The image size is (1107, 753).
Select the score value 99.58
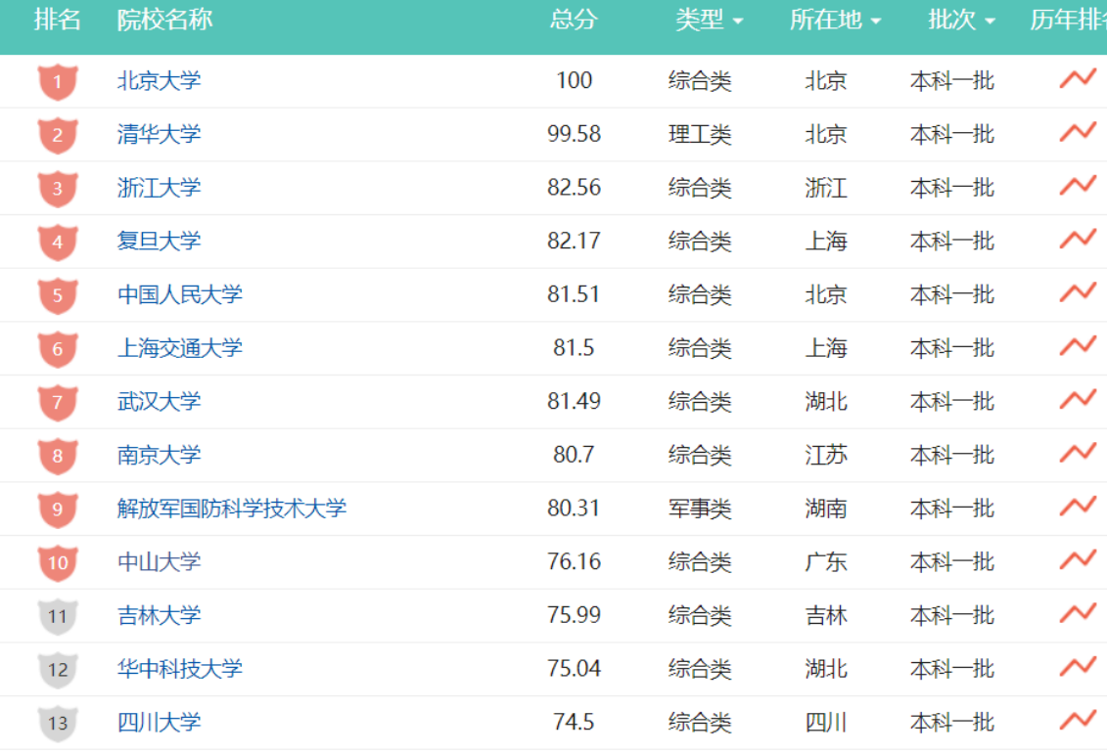574,134
